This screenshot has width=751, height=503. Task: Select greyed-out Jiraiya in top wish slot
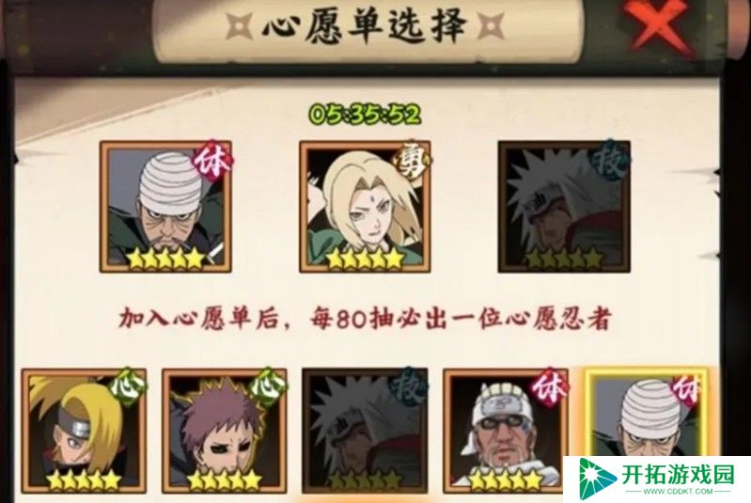click(x=564, y=207)
